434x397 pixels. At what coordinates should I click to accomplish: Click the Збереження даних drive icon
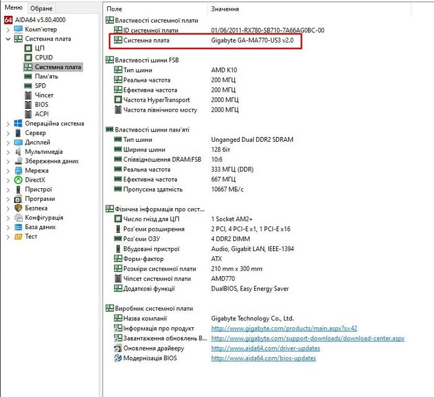pyautogui.click(x=18, y=161)
